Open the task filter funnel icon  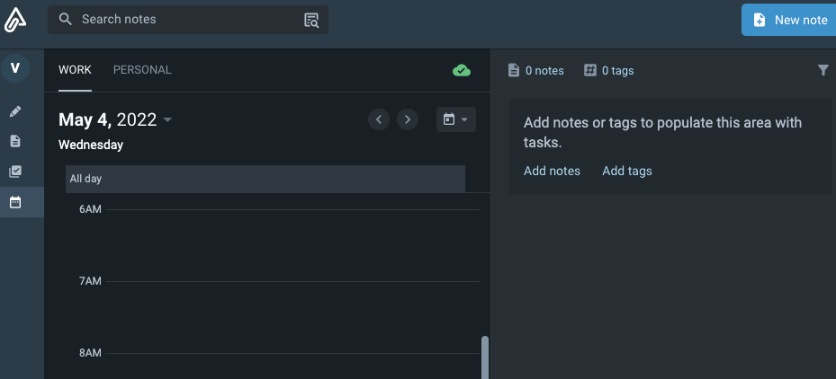coord(823,70)
